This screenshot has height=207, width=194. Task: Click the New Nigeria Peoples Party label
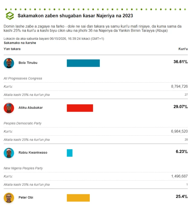pyautogui.click(x=23, y=168)
